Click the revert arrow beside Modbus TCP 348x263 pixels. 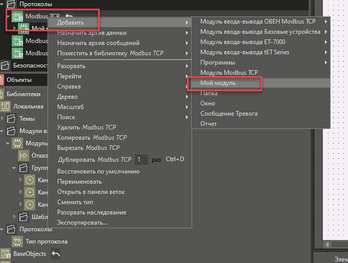click(69, 17)
